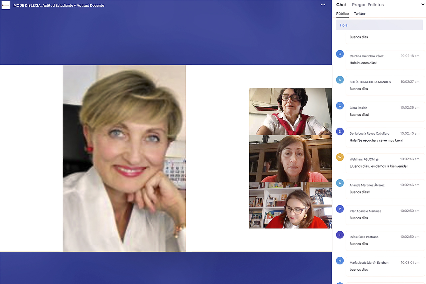
Task: Click the name Webinars FGUCM
Action: tap(362, 159)
